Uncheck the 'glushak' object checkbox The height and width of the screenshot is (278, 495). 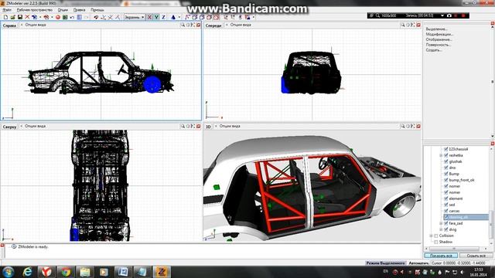point(446,161)
